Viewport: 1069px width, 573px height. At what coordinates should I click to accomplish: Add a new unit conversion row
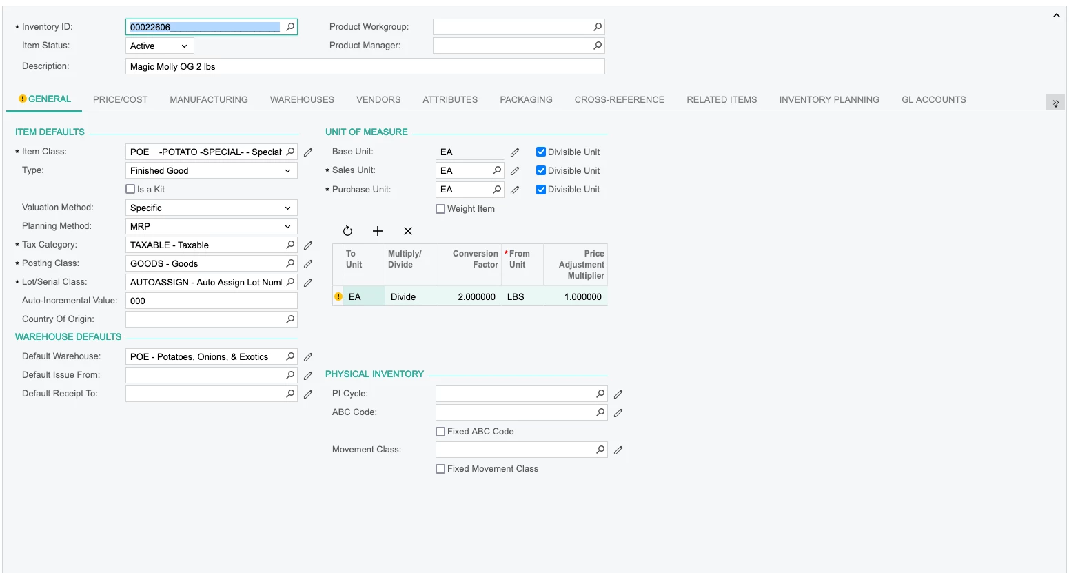pyautogui.click(x=378, y=231)
